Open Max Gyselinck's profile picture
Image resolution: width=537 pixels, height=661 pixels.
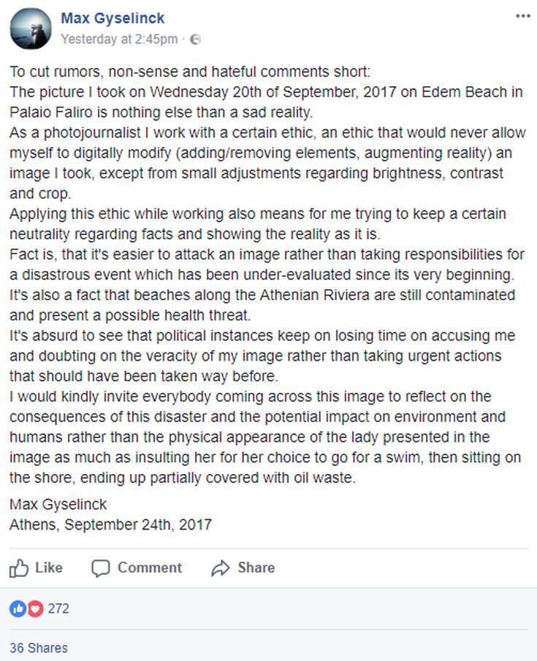click(30, 29)
